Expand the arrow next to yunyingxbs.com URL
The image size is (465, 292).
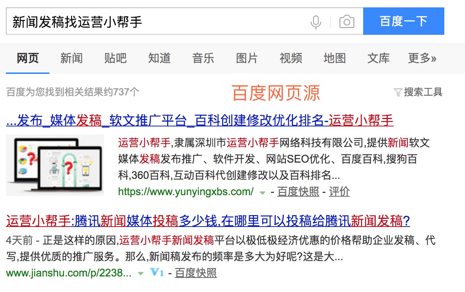click(262, 192)
